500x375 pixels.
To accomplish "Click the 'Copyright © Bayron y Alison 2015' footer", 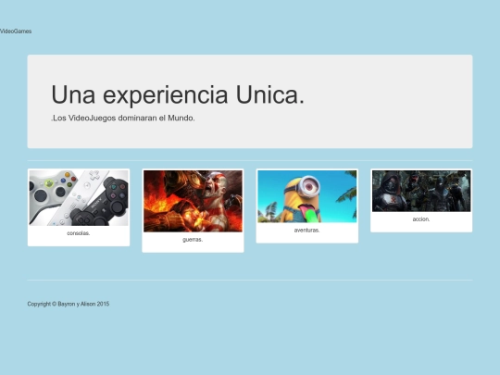I will (x=69, y=304).
